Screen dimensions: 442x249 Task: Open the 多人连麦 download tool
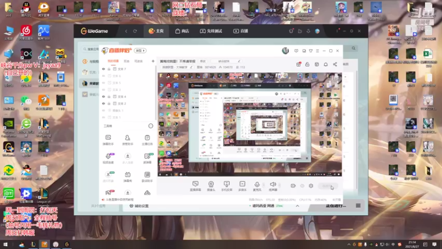[128, 158]
